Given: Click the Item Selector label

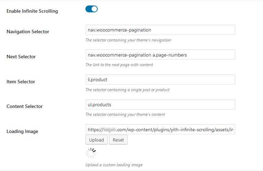Looking at the screenshot, I should click(x=21, y=82).
